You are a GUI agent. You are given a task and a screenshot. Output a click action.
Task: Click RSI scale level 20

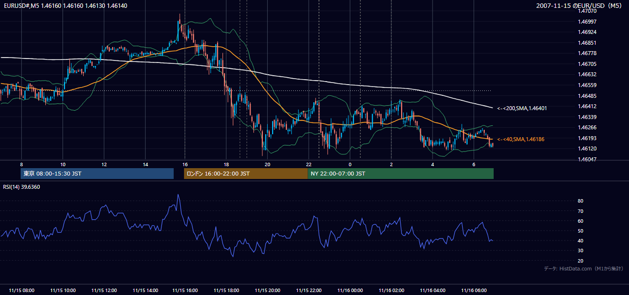tap(581, 261)
